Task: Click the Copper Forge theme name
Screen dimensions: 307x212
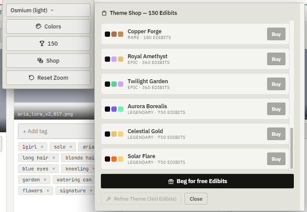Action: tap(144, 31)
